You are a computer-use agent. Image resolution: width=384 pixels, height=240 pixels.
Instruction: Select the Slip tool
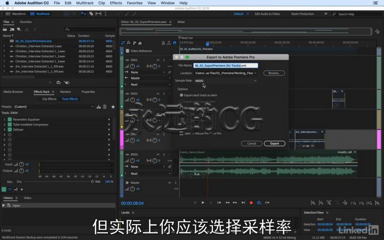point(98,14)
